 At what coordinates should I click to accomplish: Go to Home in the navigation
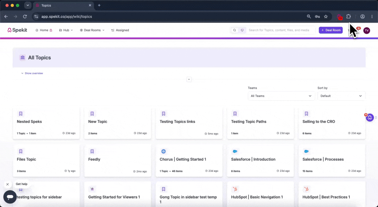(44, 30)
